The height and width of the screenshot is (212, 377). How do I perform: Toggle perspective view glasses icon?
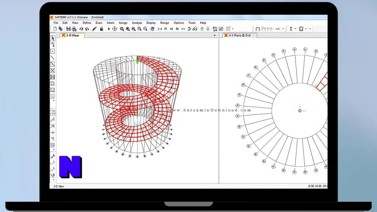195,29
